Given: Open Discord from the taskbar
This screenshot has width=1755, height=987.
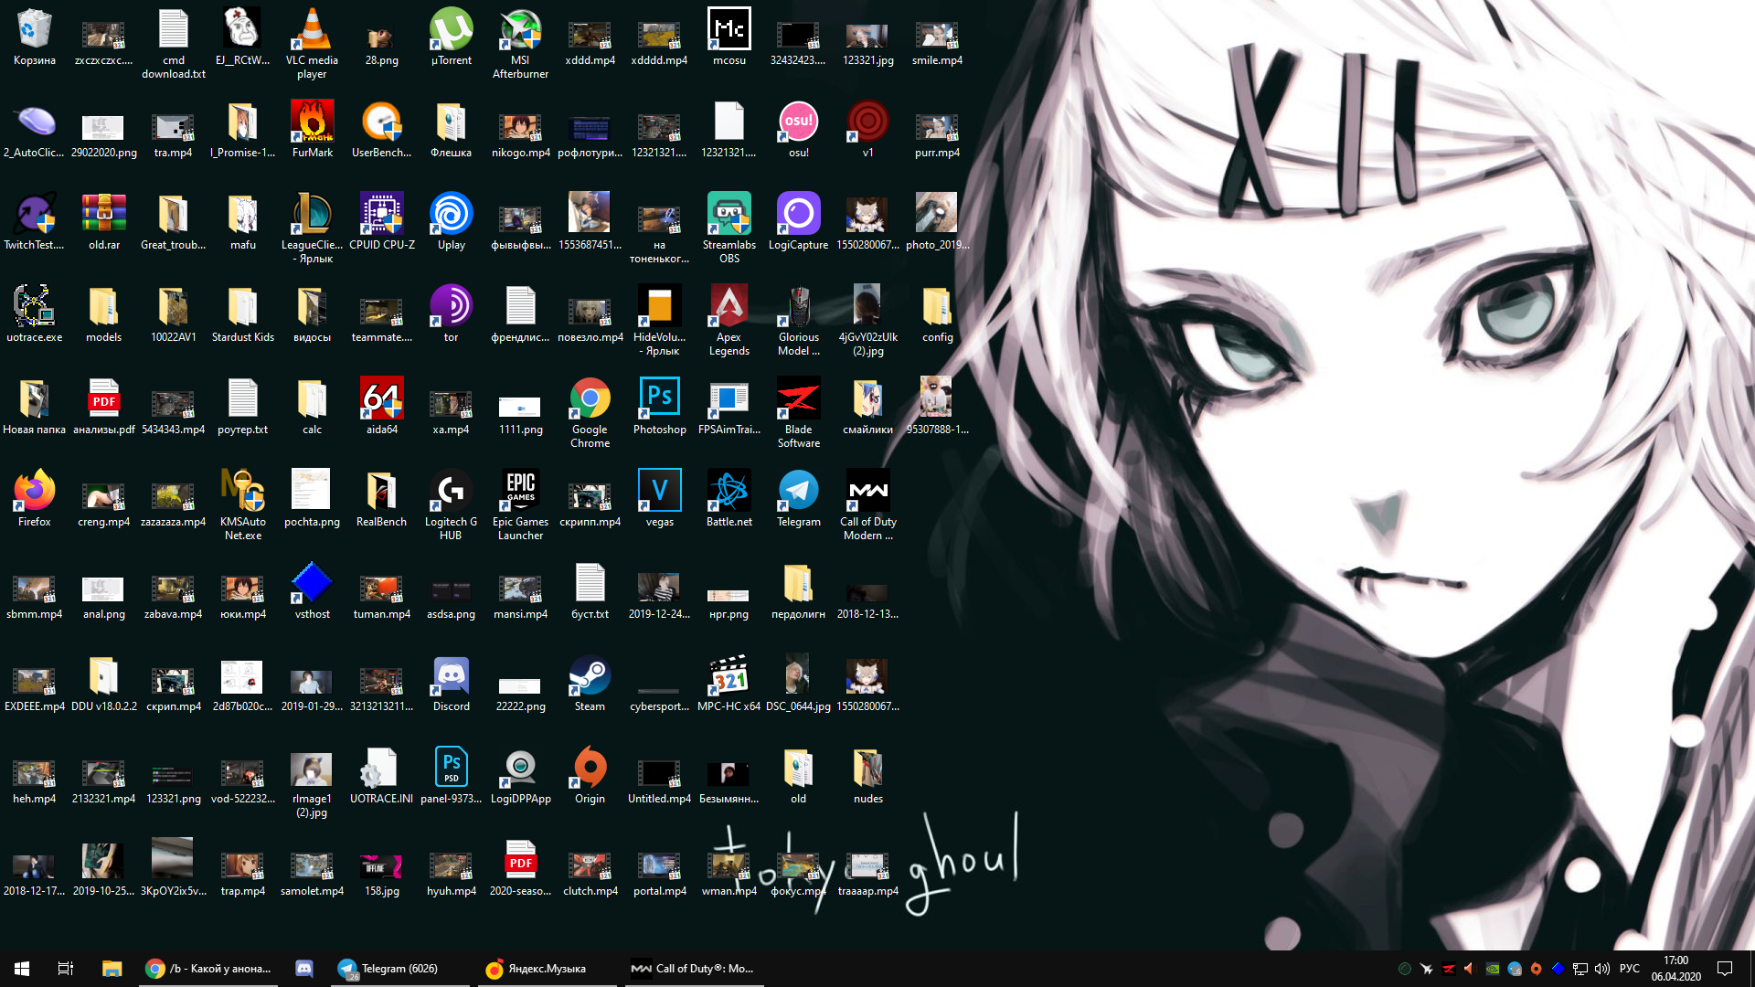Looking at the screenshot, I should point(304,969).
